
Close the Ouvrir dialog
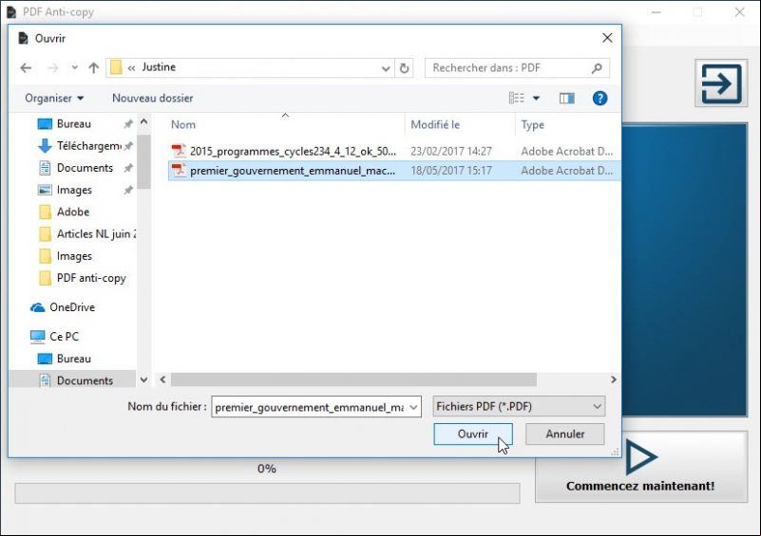click(607, 38)
